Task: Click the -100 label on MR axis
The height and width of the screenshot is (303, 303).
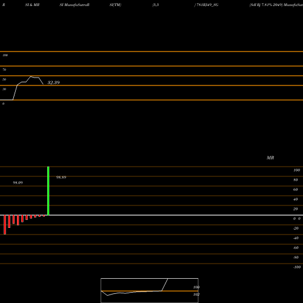Action: (x=297, y=267)
